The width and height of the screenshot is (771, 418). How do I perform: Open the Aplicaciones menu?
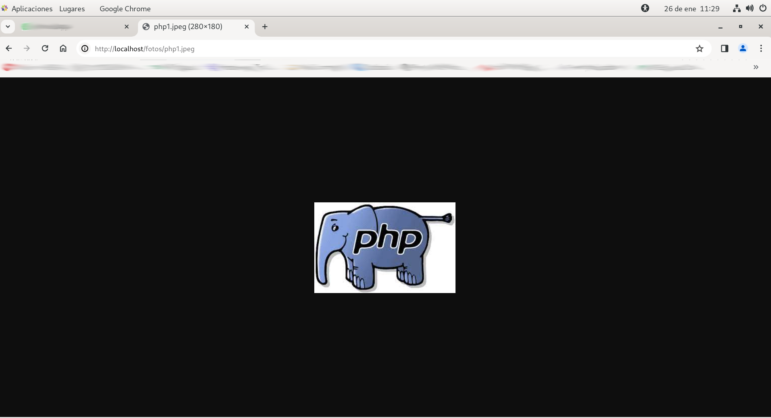[x=31, y=8]
